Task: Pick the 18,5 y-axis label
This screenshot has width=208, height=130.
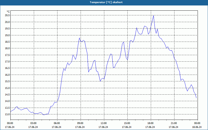Action: 8,42
